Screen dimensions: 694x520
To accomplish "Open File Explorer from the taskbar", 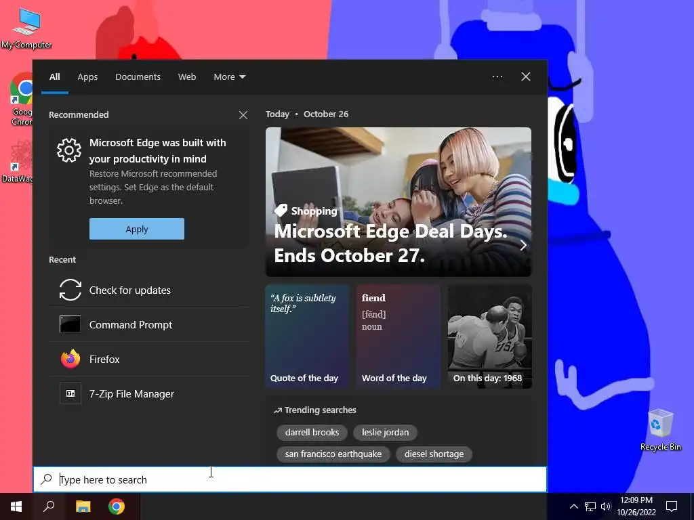I will click(x=83, y=506).
